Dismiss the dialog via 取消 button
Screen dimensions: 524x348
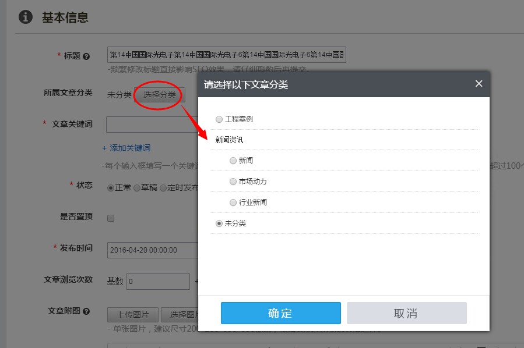pyautogui.click(x=406, y=313)
